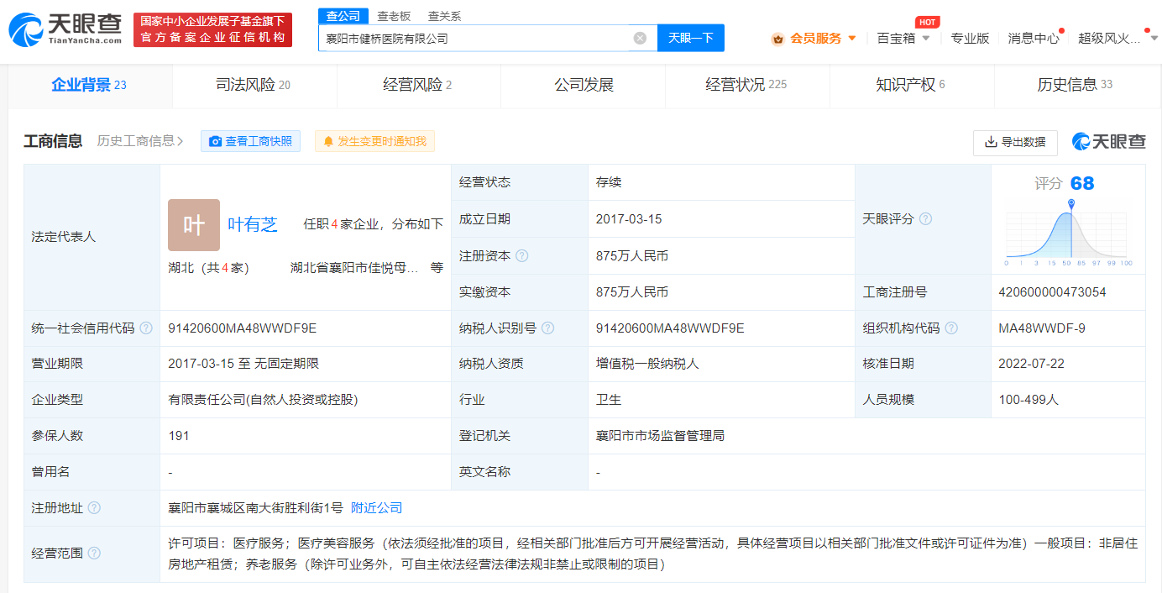Click the help icon beside 统一社会信用代码
1162x593 pixels.
146,328
